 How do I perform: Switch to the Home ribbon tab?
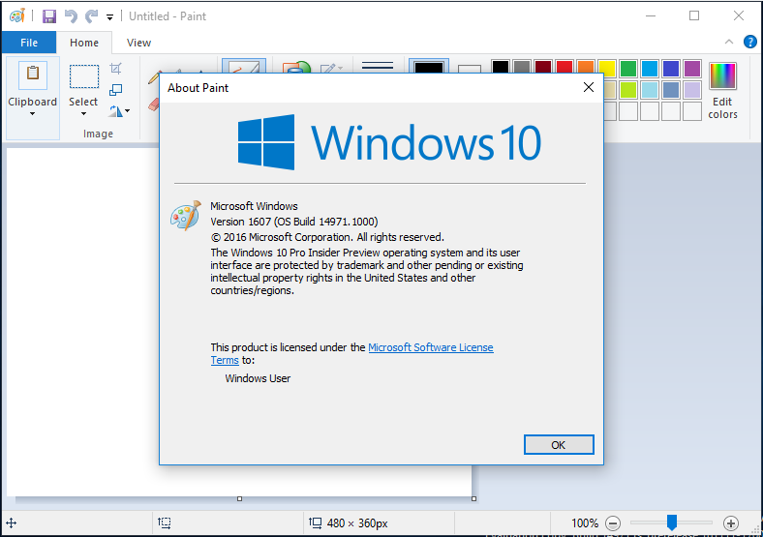point(84,43)
